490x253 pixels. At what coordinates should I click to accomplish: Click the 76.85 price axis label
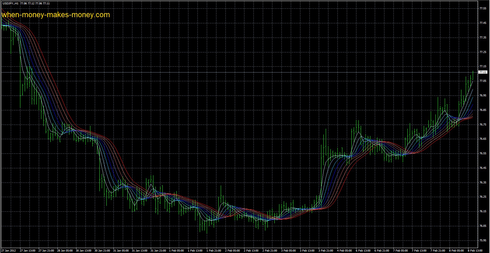482,110
